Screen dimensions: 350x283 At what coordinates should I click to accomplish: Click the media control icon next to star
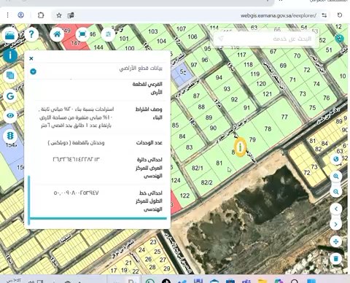(71, 15)
